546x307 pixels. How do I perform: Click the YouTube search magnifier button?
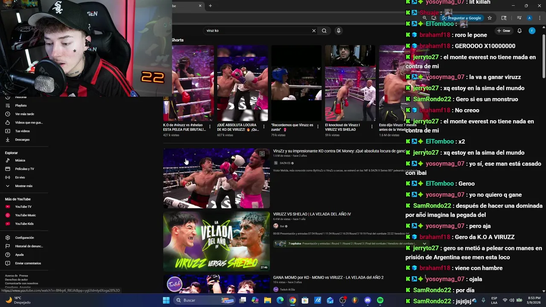click(324, 31)
